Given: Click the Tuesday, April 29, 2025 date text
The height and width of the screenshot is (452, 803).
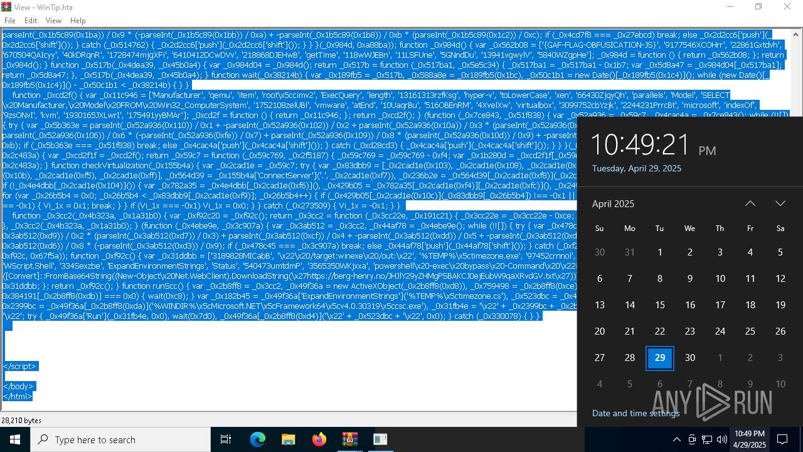Looking at the screenshot, I should [637, 168].
